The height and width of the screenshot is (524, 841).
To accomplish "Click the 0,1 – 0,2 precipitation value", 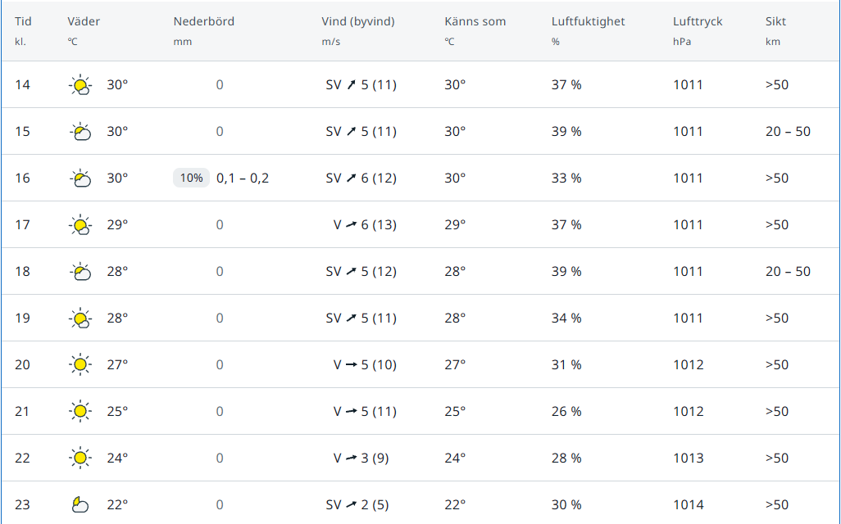I will click(243, 178).
